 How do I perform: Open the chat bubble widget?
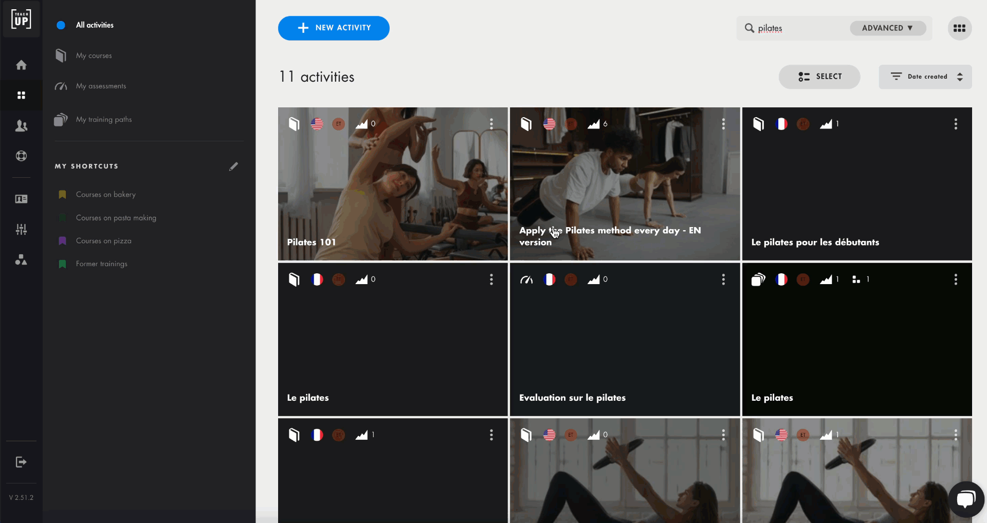pos(965,499)
